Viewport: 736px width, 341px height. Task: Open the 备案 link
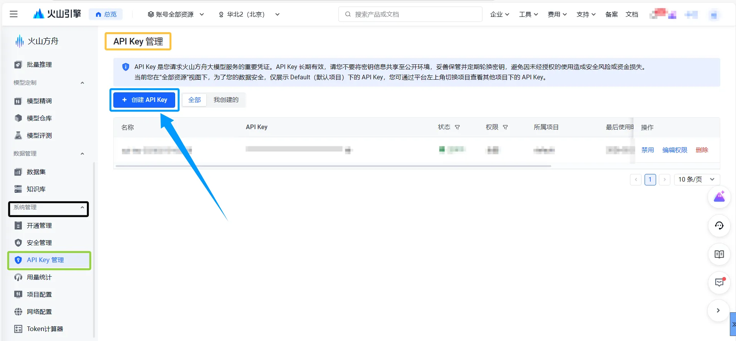[x=612, y=15]
